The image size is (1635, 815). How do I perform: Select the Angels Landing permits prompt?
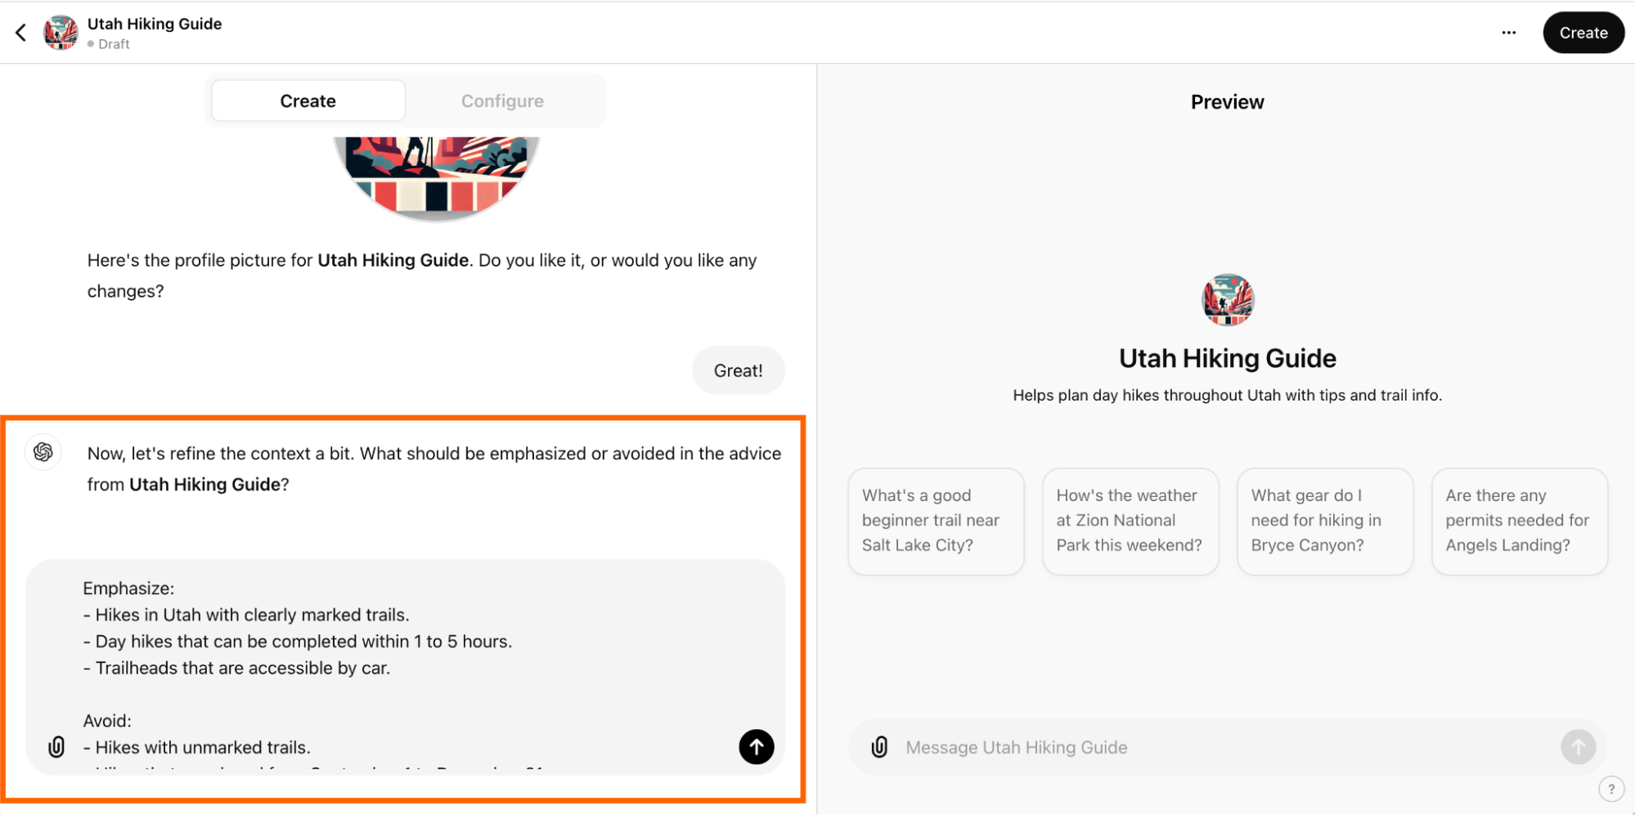coord(1518,521)
